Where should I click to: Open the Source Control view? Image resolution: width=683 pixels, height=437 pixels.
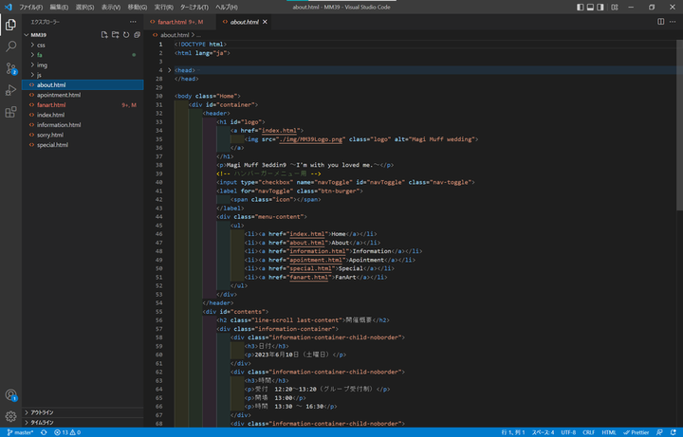(x=10, y=67)
